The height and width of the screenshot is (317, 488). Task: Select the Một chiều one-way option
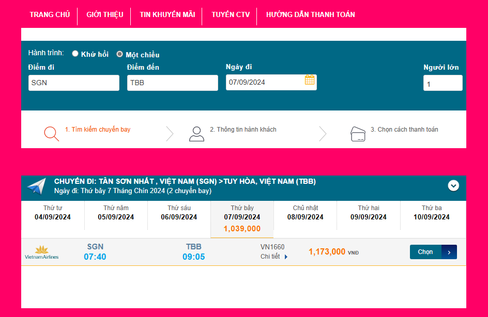pos(120,54)
